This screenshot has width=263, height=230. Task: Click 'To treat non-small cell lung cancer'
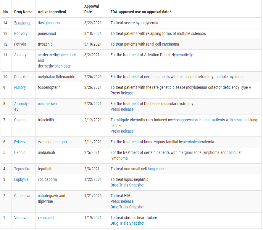pos(138,169)
